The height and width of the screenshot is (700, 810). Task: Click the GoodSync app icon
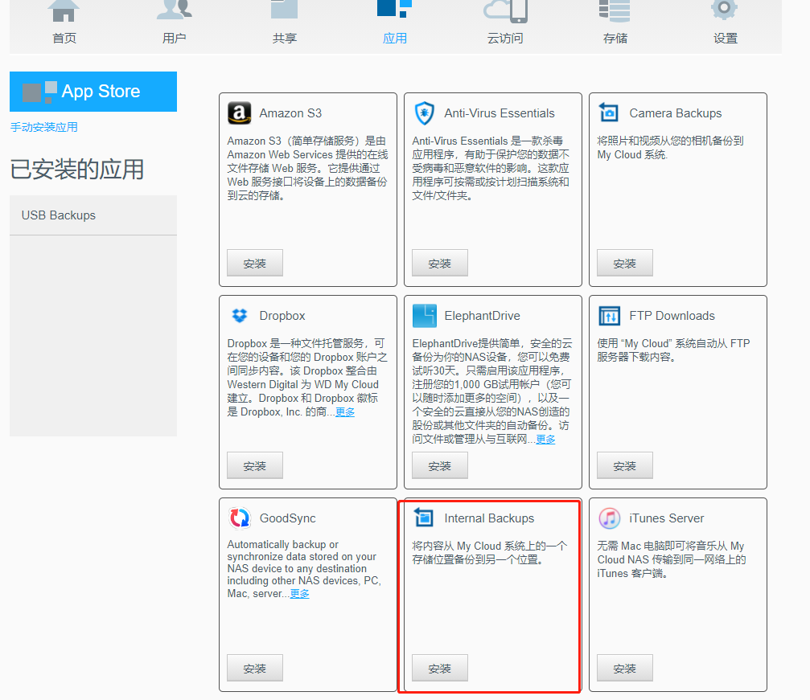click(239, 518)
